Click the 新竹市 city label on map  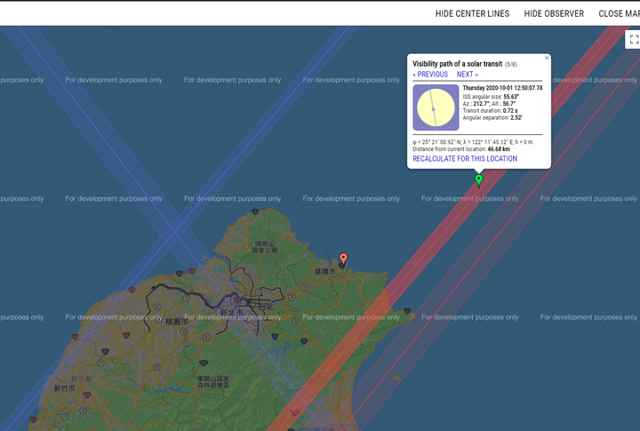click(65, 388)
